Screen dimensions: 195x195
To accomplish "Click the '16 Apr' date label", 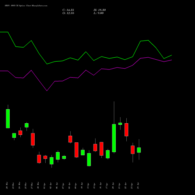I will [x=101, y=185].
